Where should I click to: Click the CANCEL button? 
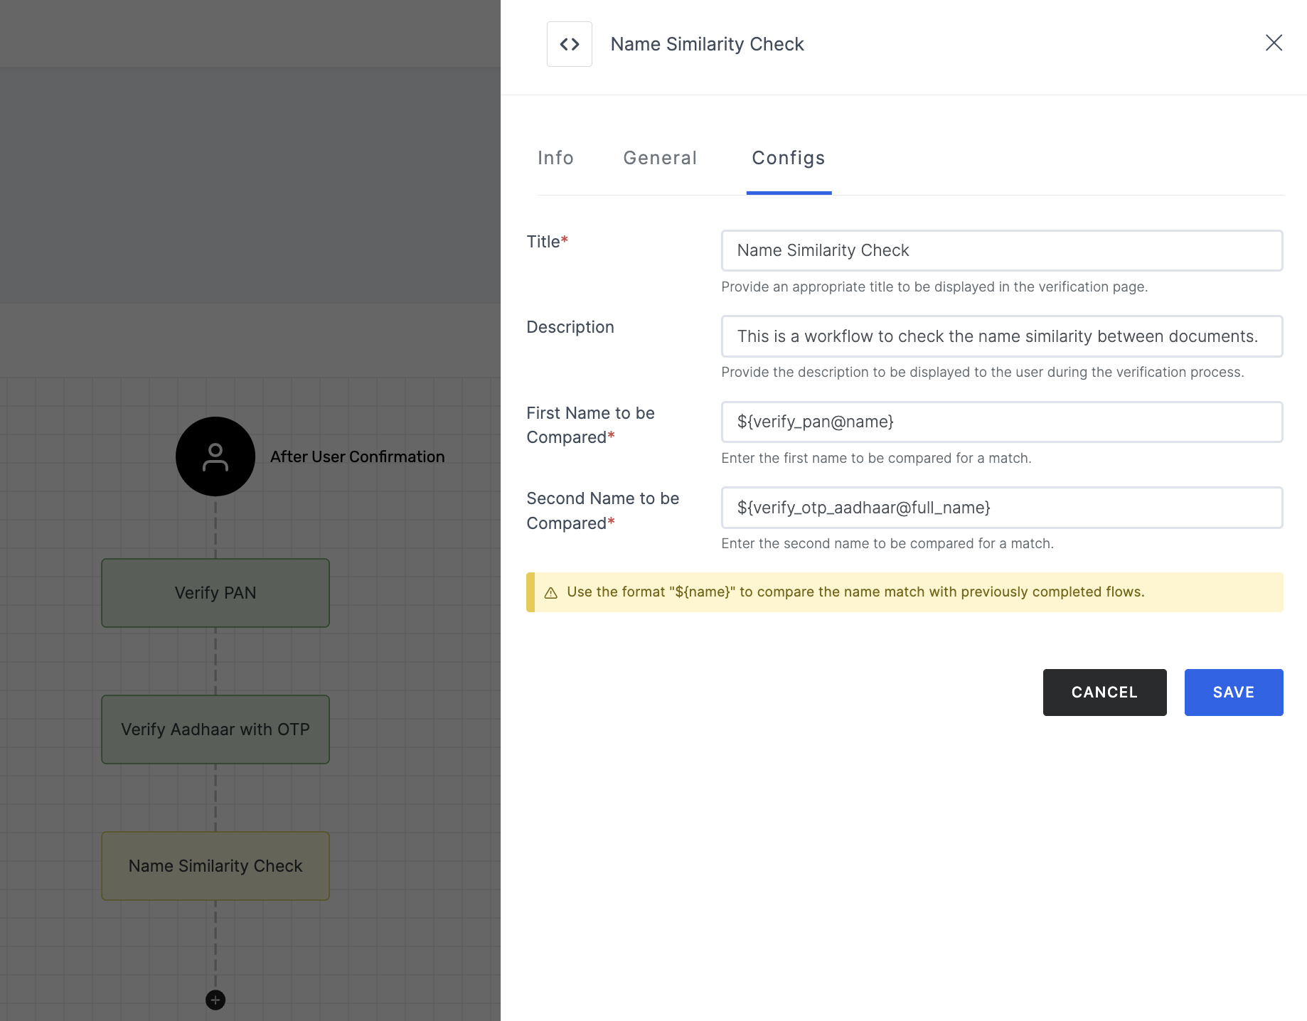coord(1104,693)
